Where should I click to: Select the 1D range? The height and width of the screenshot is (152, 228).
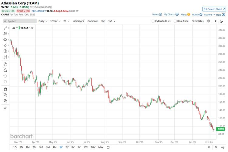click(15, 147)
